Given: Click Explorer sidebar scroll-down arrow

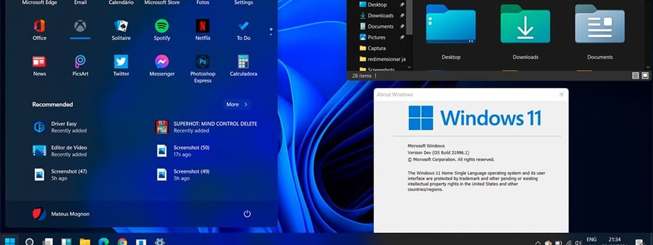Looking at the screenshot, I should [x=409, y=66].
